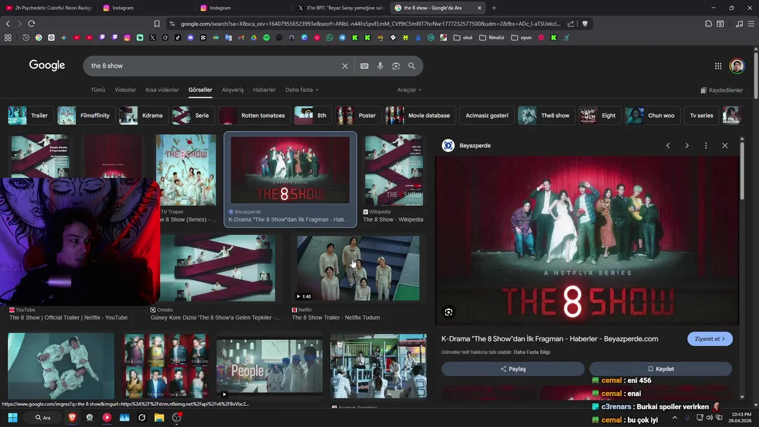Show hidden system tray icons chevron
Image resolution: width=759 pixels, height=427 pixels.
(674, 418)
